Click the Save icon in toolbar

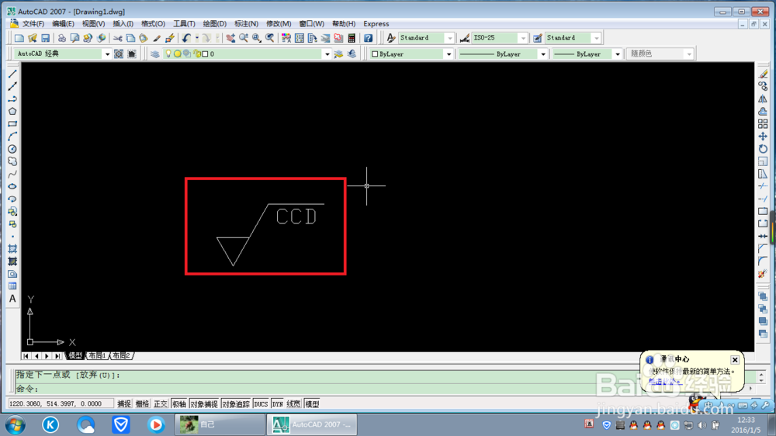46,38
